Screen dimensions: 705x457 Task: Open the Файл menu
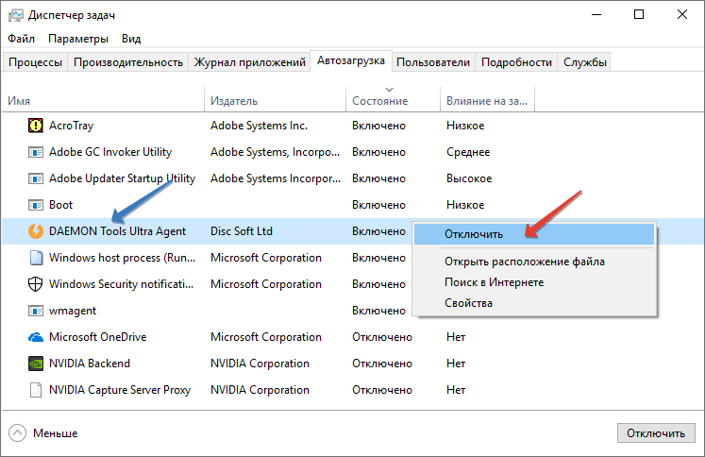tap(21, 39)
